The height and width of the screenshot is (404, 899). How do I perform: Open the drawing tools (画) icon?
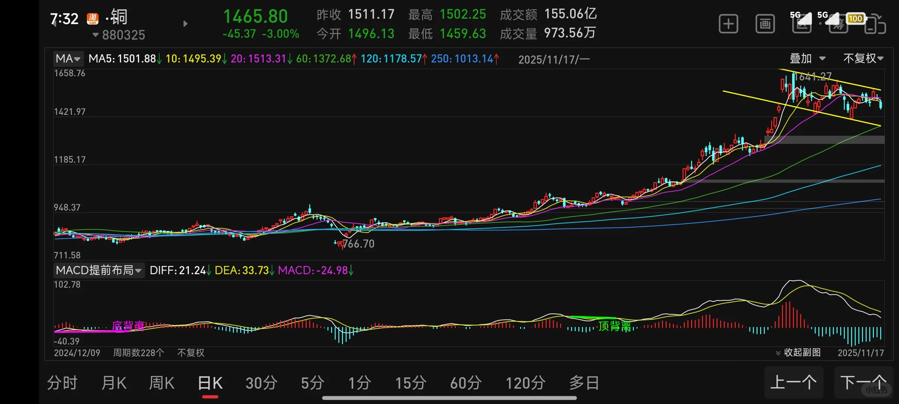coord(765,24)
